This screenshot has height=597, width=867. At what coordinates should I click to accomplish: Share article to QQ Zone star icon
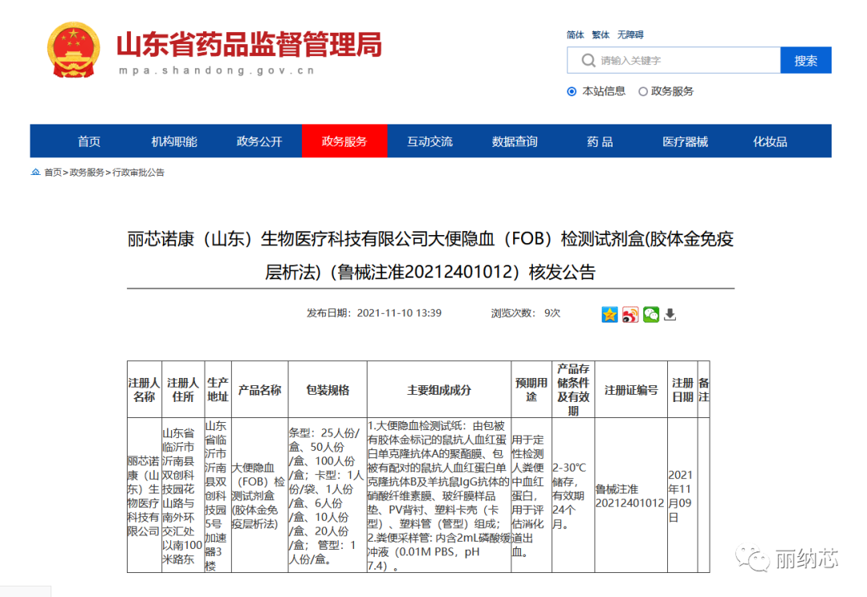610,315
